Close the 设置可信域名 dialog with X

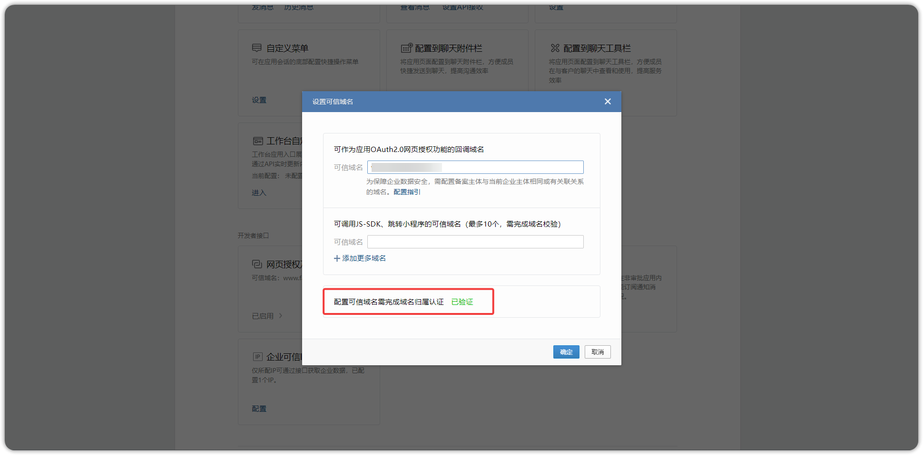point(608,102)
